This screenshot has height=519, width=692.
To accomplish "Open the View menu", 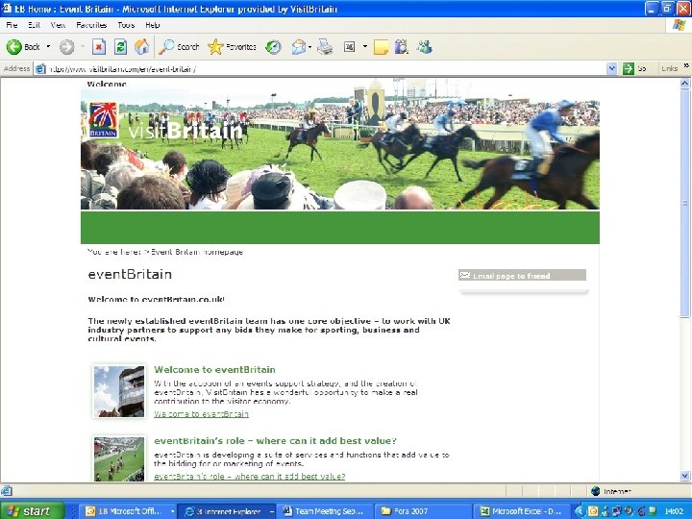I will tap(58, 25).
